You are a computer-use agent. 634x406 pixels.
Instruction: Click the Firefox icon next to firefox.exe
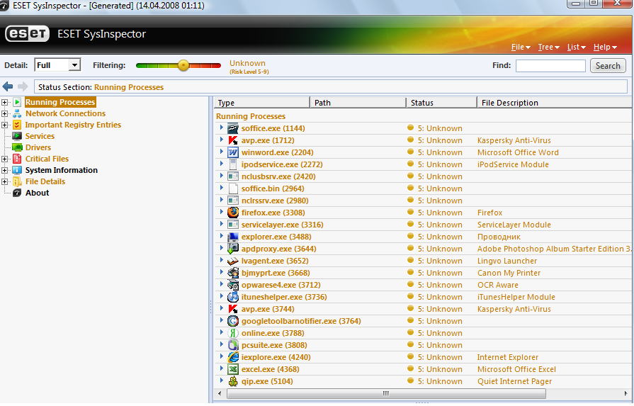pyautogui.click(x=233, y=213)
